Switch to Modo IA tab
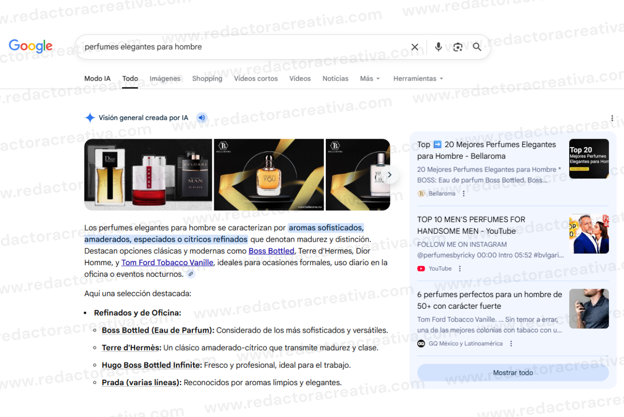Viewport: 624px width, 417px height. pyautogui.click(x=98, y=79)
